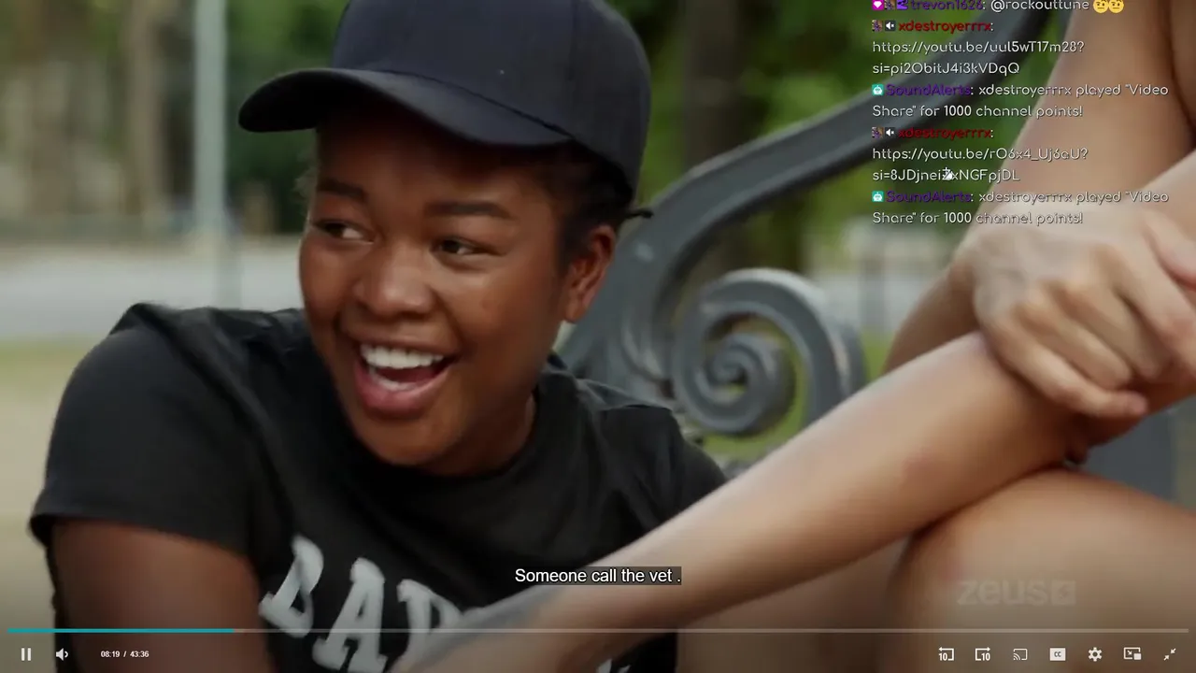Skip forward 10 seconds

pos(983,654)
